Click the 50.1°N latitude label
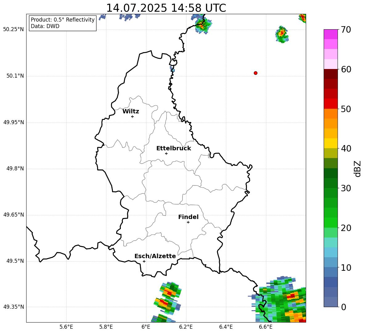 [15, 76]
